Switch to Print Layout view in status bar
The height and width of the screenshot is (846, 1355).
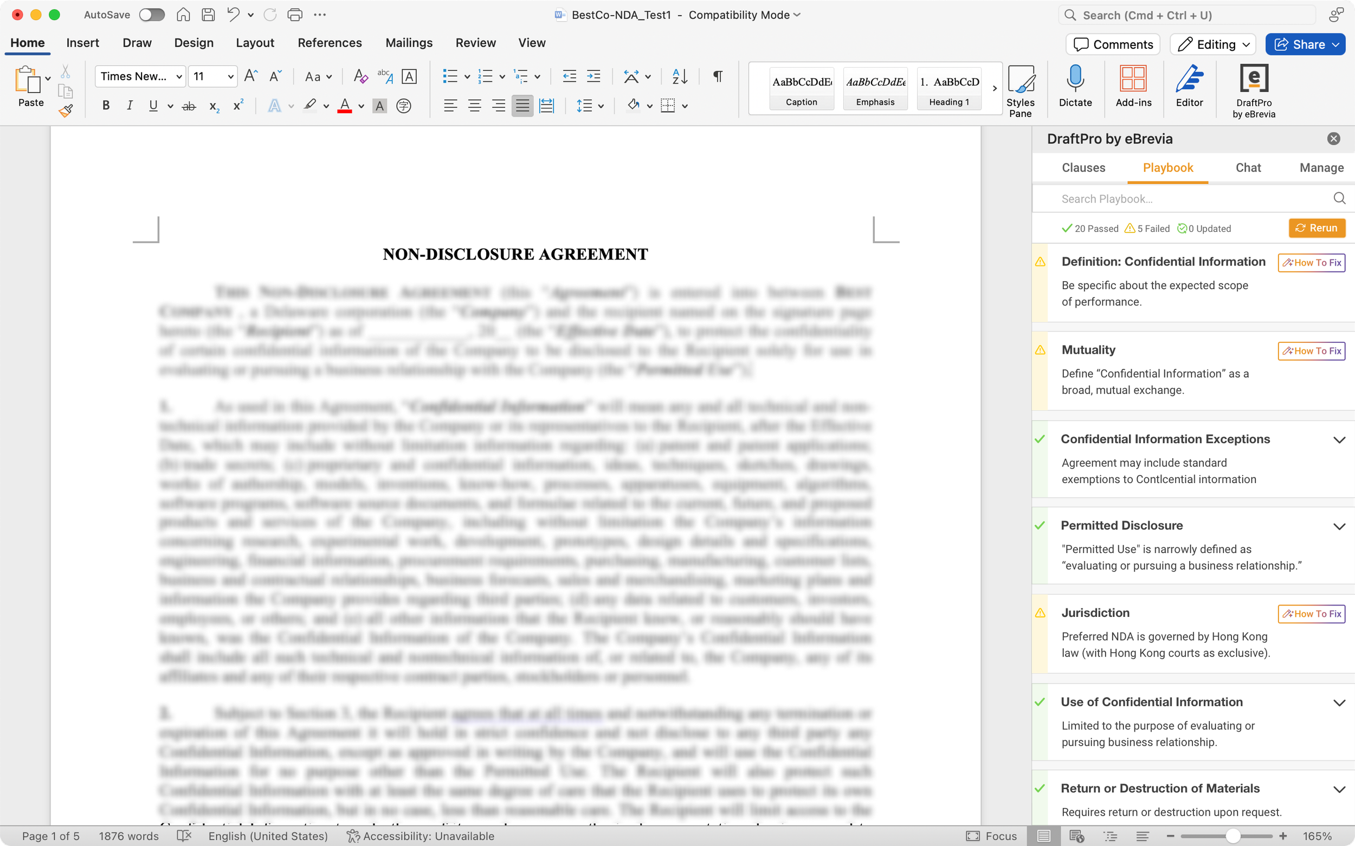(x=1043, y=836)
